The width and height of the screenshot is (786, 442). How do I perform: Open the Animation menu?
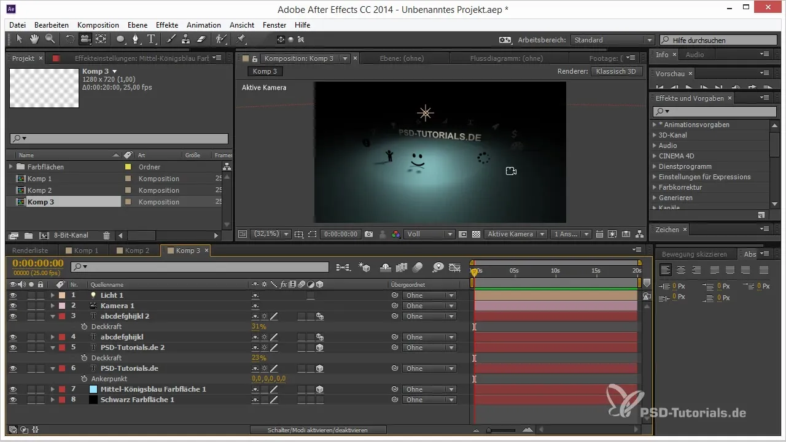[204, 25]
